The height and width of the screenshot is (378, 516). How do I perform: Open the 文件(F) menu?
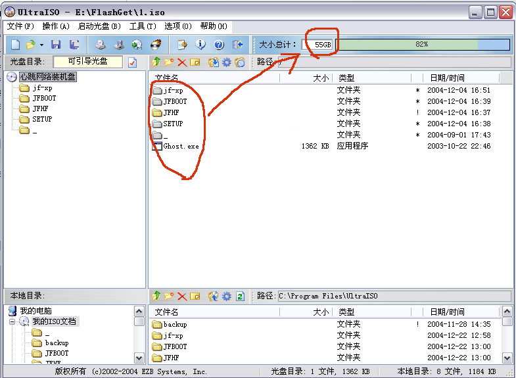click(20, 26)
